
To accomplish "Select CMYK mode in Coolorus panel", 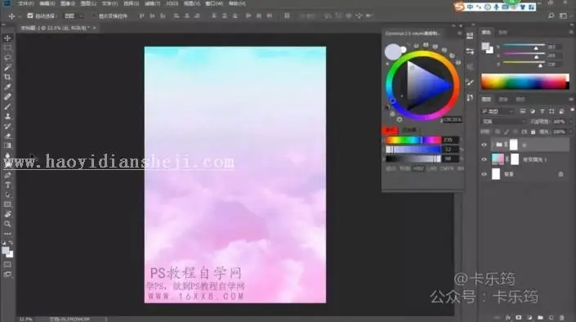I will pyautogui.click(x=447, y=168).
